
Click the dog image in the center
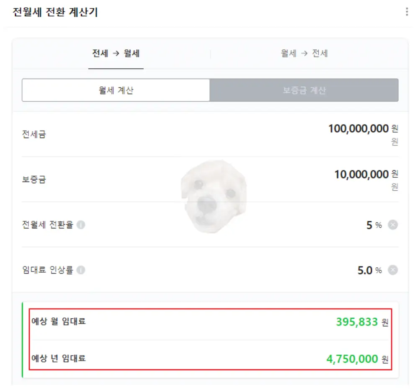click(214, 197)
